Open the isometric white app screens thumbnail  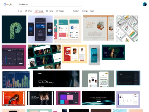127,28
